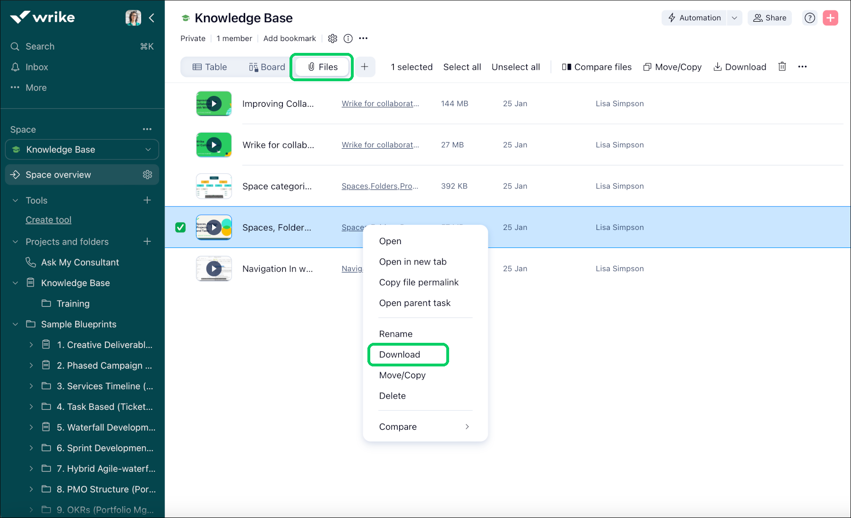The height and width of the screenshot is (518, 851).
Task: Uncheck the selected Spaces, Folder file
Action: click(180, 227)
